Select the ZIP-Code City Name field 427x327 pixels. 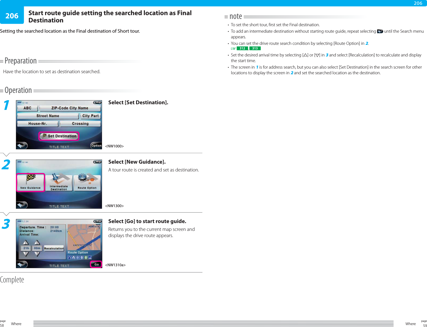tap(70, 108)
